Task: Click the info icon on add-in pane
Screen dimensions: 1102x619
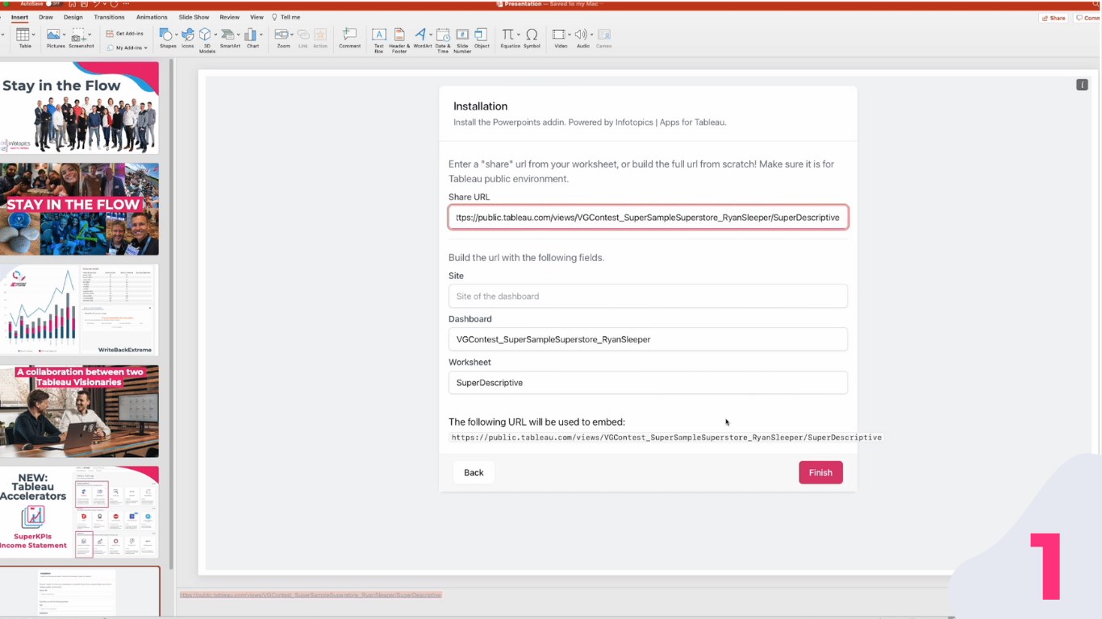Action: coord(1082,85)
